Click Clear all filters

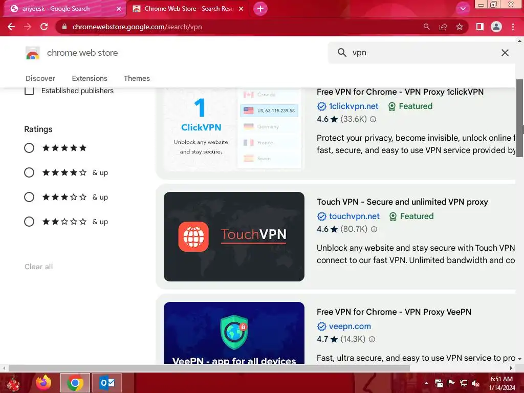click(39, 267)
